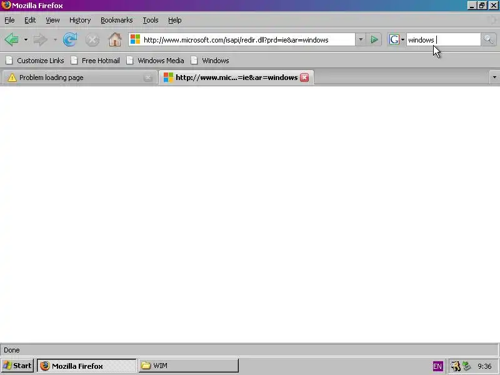
Task: Click the Firefox activity throbber icon
Action: coord(493,20)
